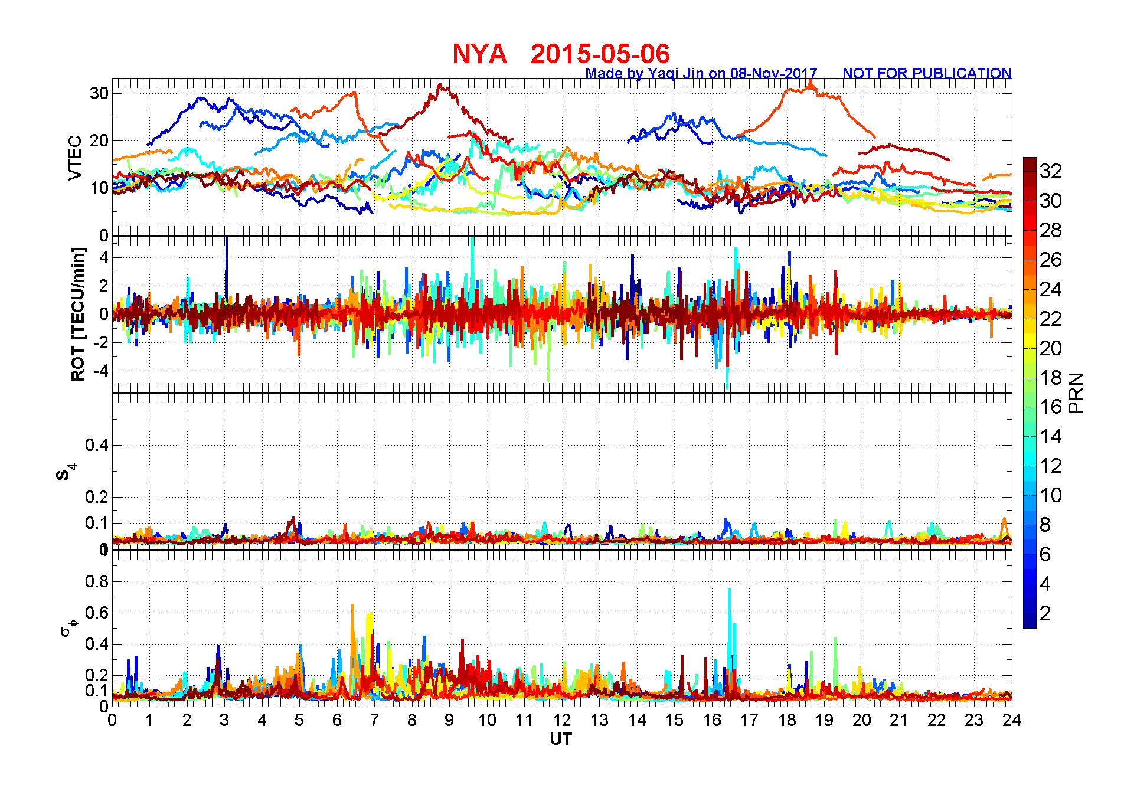Click colorbar tick label 10
1124x785 pixels.
(x=1051, y=495)
